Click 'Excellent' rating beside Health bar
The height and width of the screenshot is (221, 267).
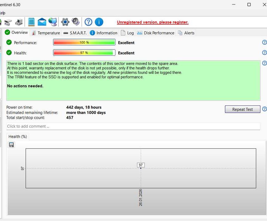126,53
